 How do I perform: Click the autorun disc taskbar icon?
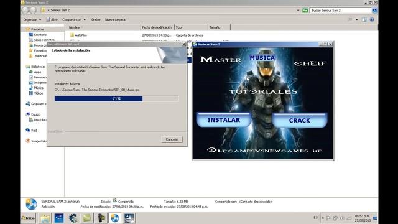[114, 218]
